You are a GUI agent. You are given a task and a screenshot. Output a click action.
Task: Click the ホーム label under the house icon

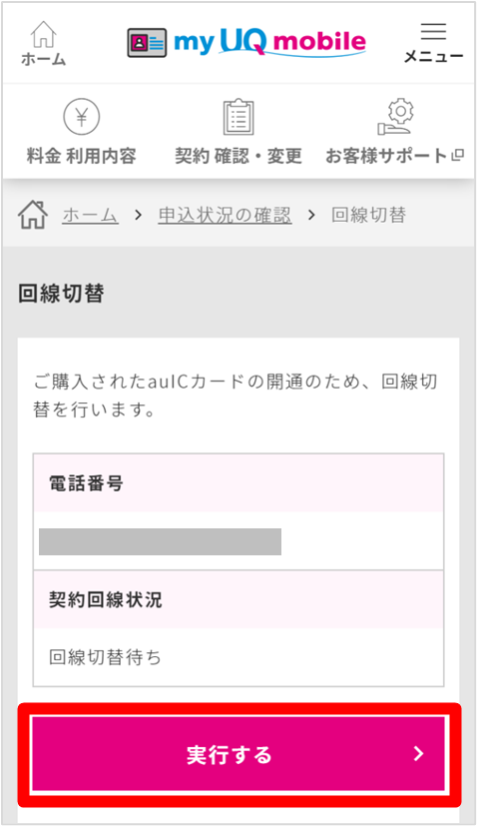tap(44, 59)
